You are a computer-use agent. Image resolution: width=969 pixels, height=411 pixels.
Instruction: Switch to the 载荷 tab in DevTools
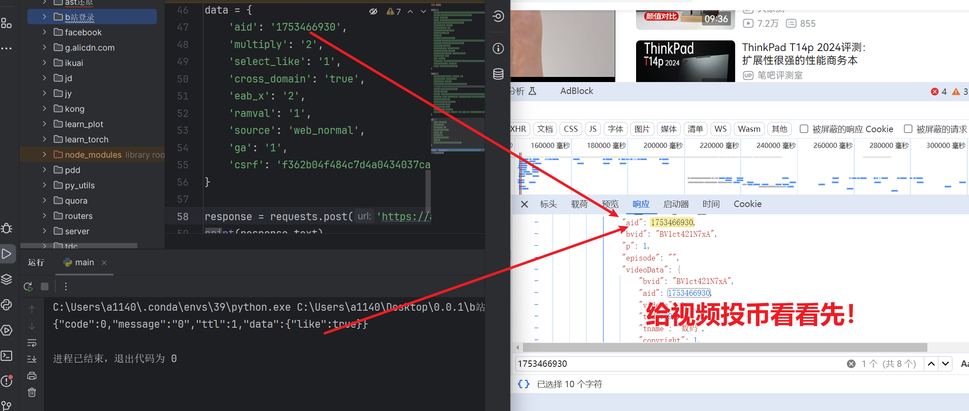tap(579, 204)
